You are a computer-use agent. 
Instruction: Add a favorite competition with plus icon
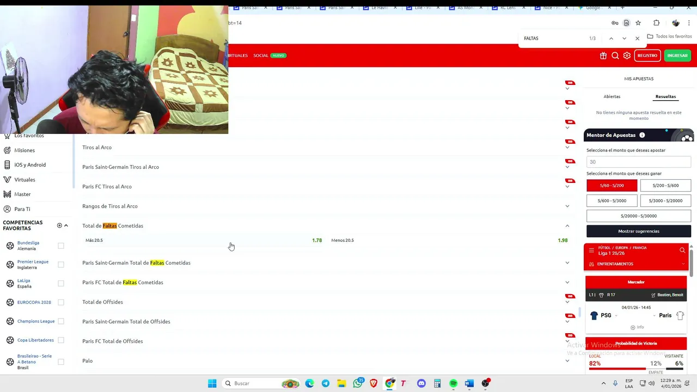pyautogui.click(x=59, y=225)
